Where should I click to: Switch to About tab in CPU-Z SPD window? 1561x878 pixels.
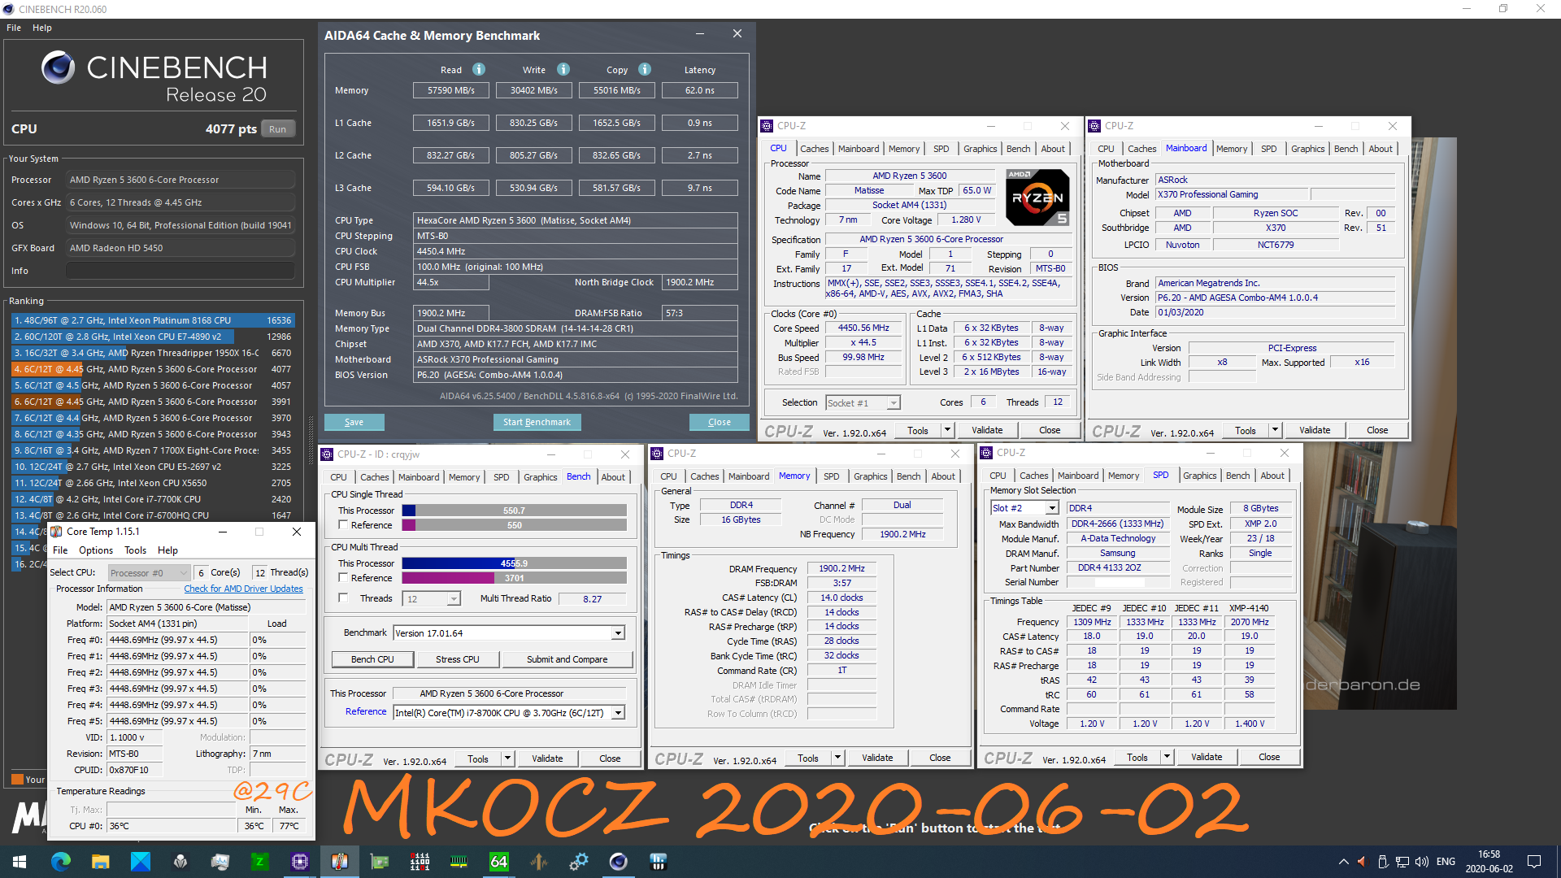[1272, 476]
